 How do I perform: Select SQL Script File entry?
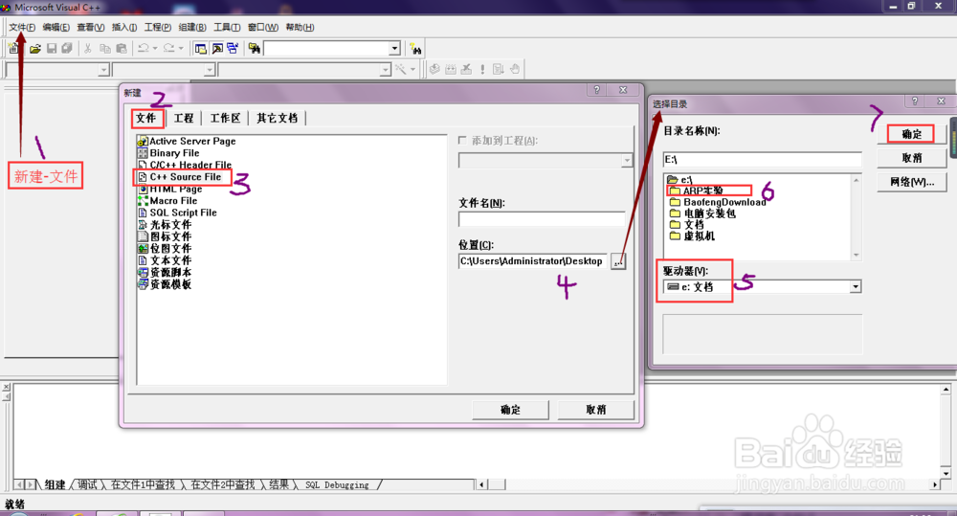pos(178,213)
